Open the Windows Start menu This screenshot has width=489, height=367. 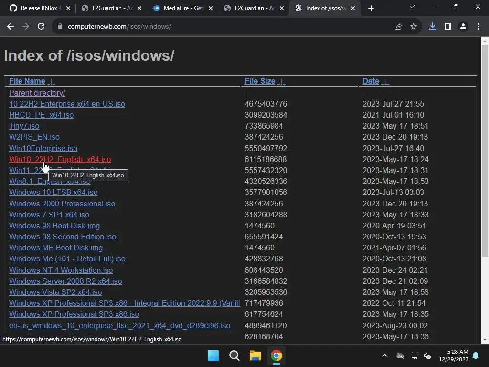click(x=213, y=356)
